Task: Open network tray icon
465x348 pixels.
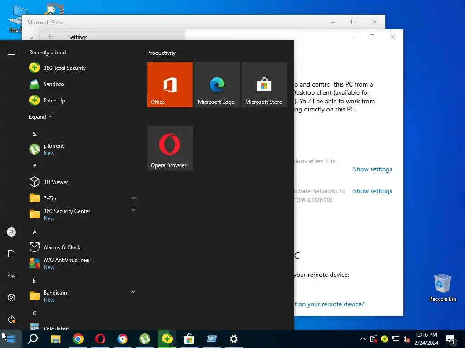Action: tap(396, 339)
